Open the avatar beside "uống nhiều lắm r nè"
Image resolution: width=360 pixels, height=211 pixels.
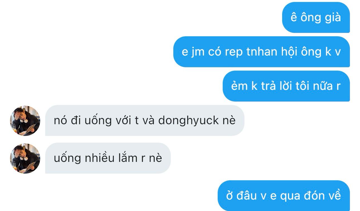[25, 159]
